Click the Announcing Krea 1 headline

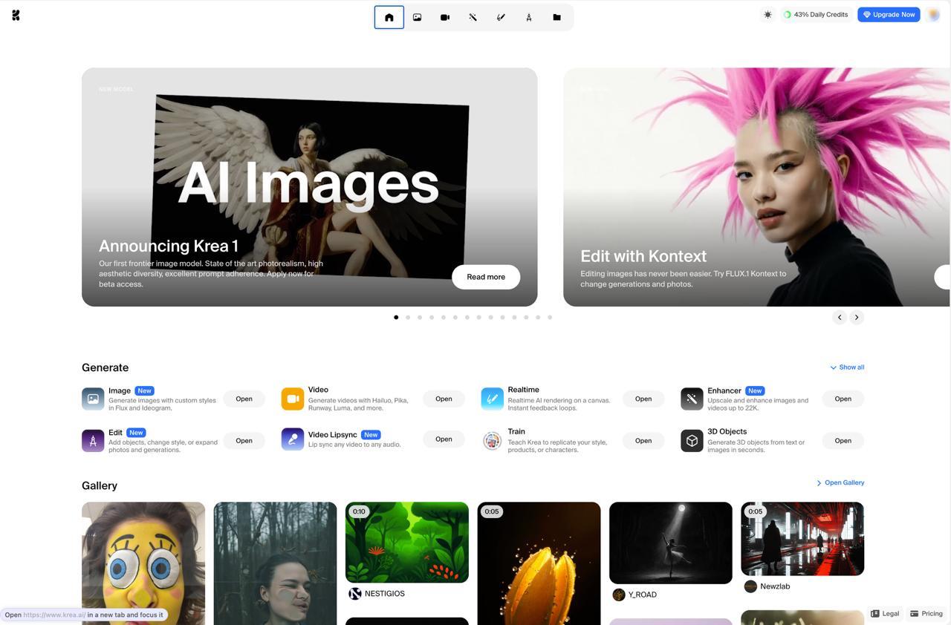[x=169, y=246]
